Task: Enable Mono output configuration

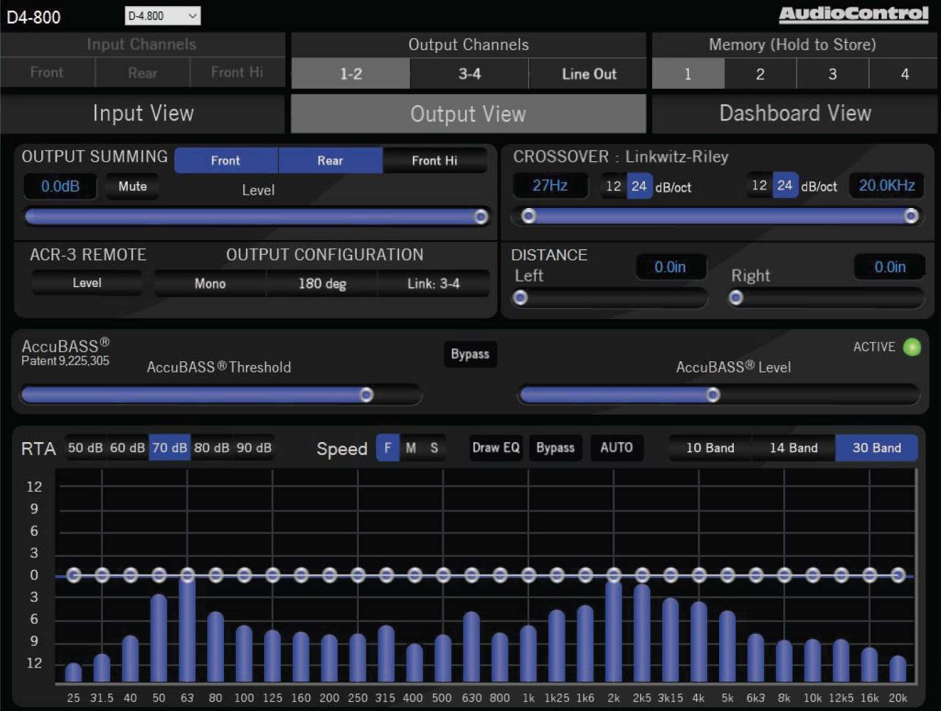Action: pos(209,284)
